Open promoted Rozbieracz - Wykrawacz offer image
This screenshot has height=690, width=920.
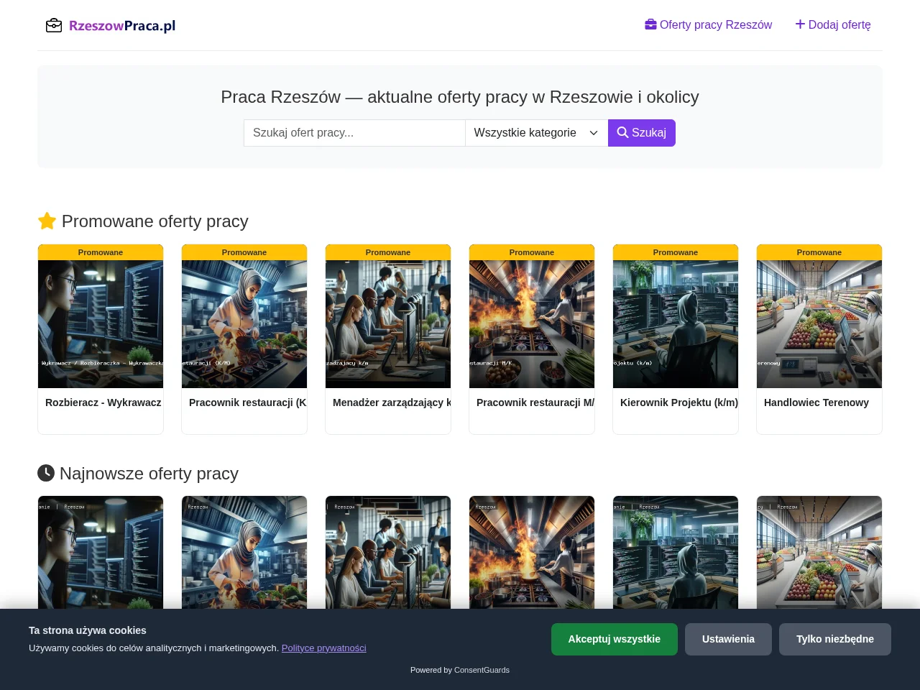101,324
